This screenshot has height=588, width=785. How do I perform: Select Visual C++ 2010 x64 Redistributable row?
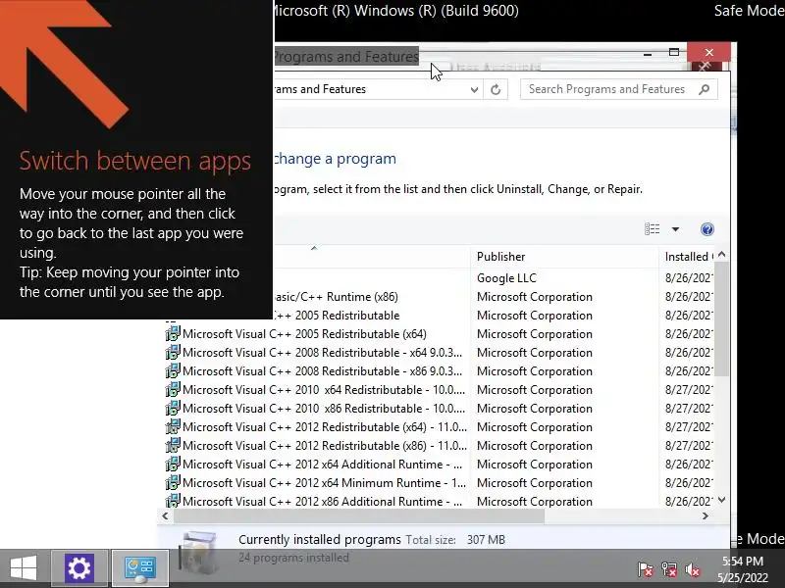tap(314, 389)
